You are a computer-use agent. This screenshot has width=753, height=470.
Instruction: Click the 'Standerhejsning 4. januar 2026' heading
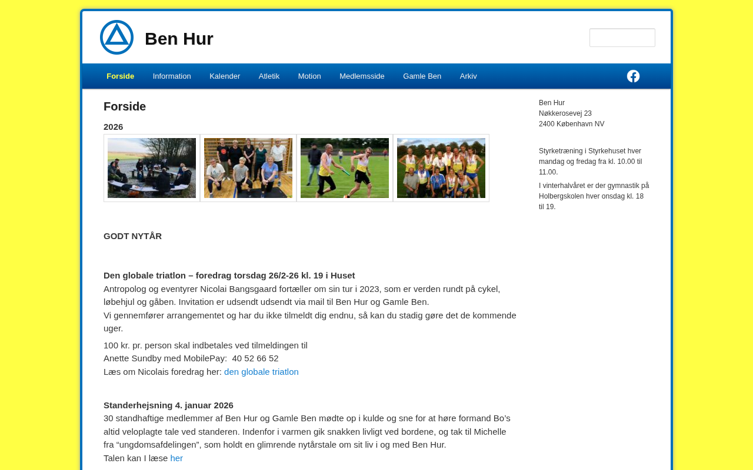point(168,405)
